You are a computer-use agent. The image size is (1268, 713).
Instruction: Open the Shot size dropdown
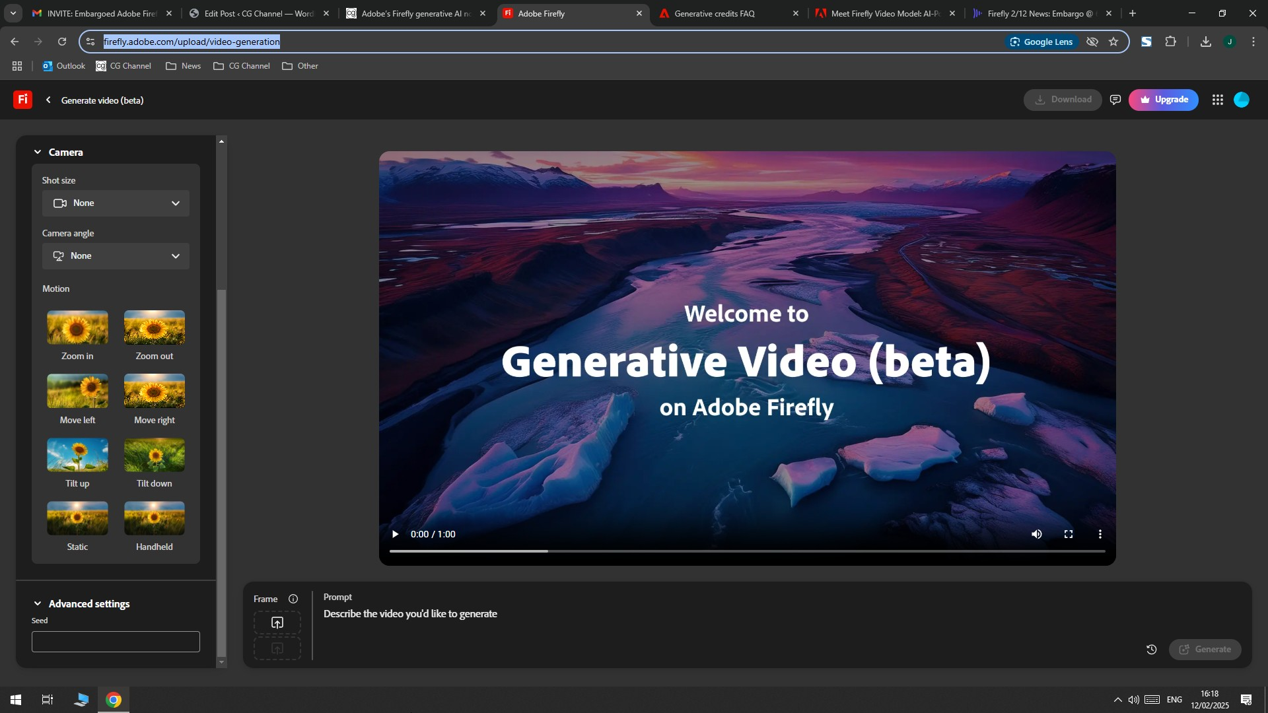[116, 203]
